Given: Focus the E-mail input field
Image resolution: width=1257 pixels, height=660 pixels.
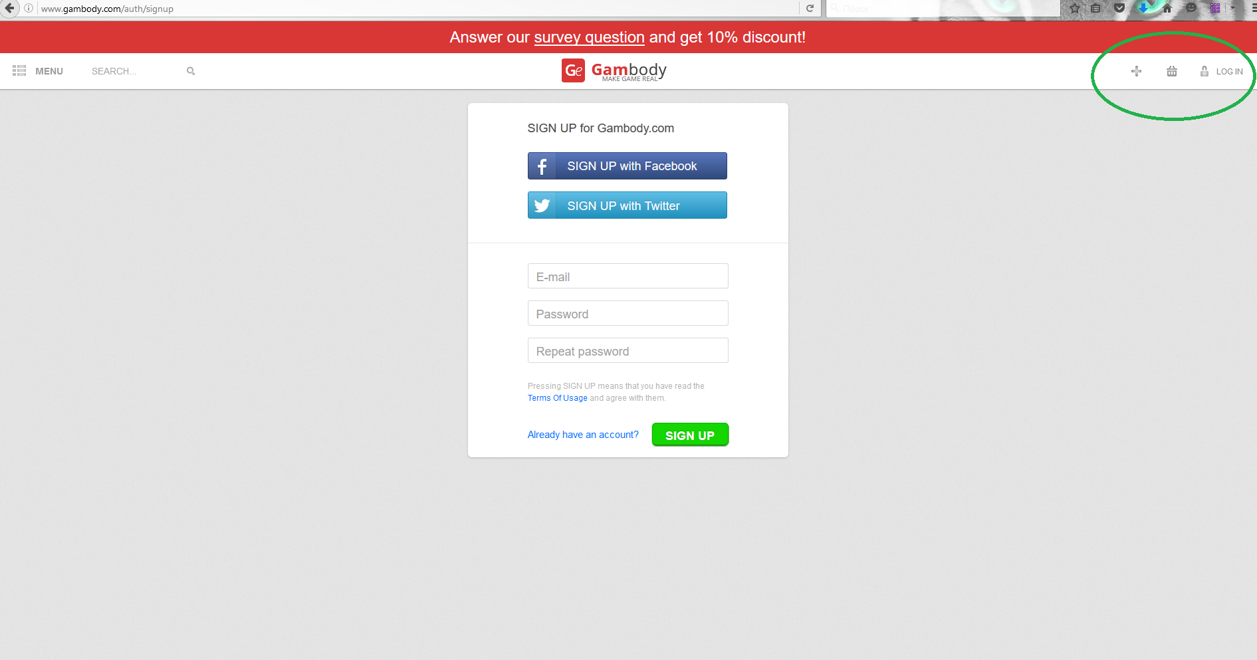Looking at the screenshot, I should (x=628, y=276).
